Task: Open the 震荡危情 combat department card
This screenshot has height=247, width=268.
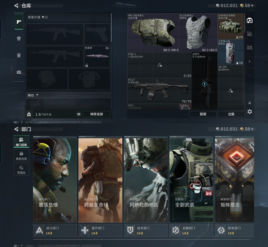Action: tap(55, 180)
